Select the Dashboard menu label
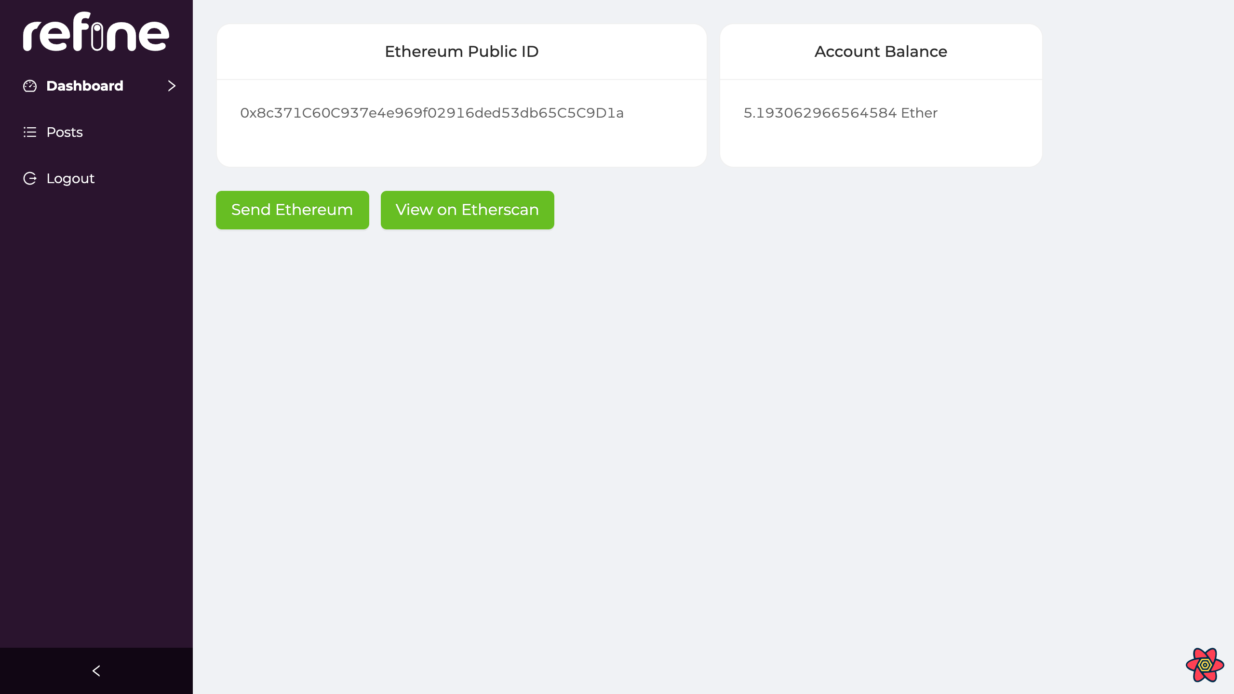Screen dimensions: 1234x694 (85, 86)
